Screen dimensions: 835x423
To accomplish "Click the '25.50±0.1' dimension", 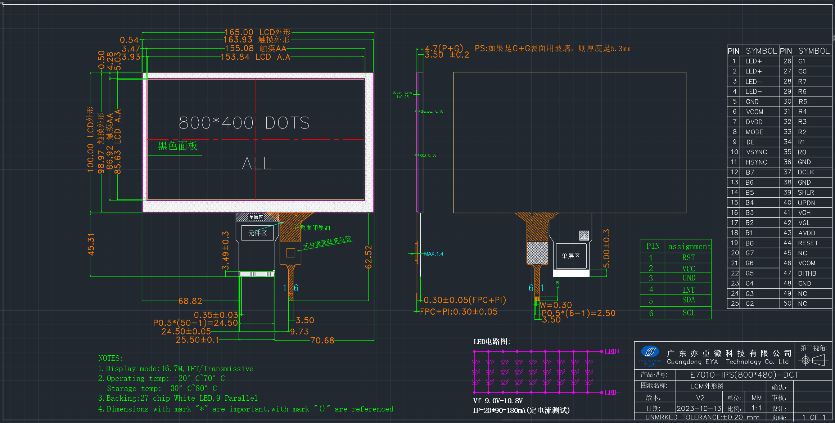I will (198, 340).
